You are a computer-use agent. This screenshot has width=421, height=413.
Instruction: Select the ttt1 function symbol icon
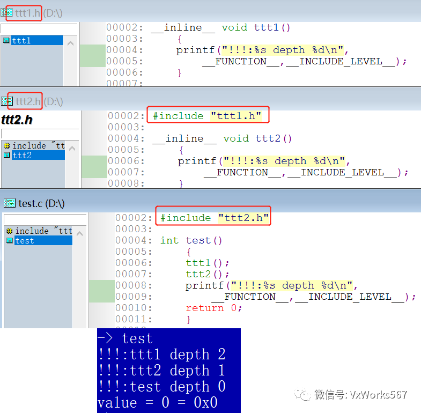pyautogui.click(x=6, y=40)
